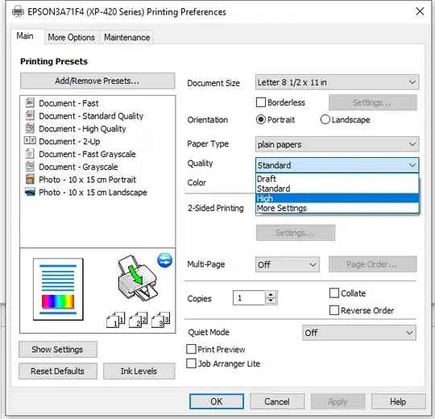Select the Document - High Quality preset

82,129
